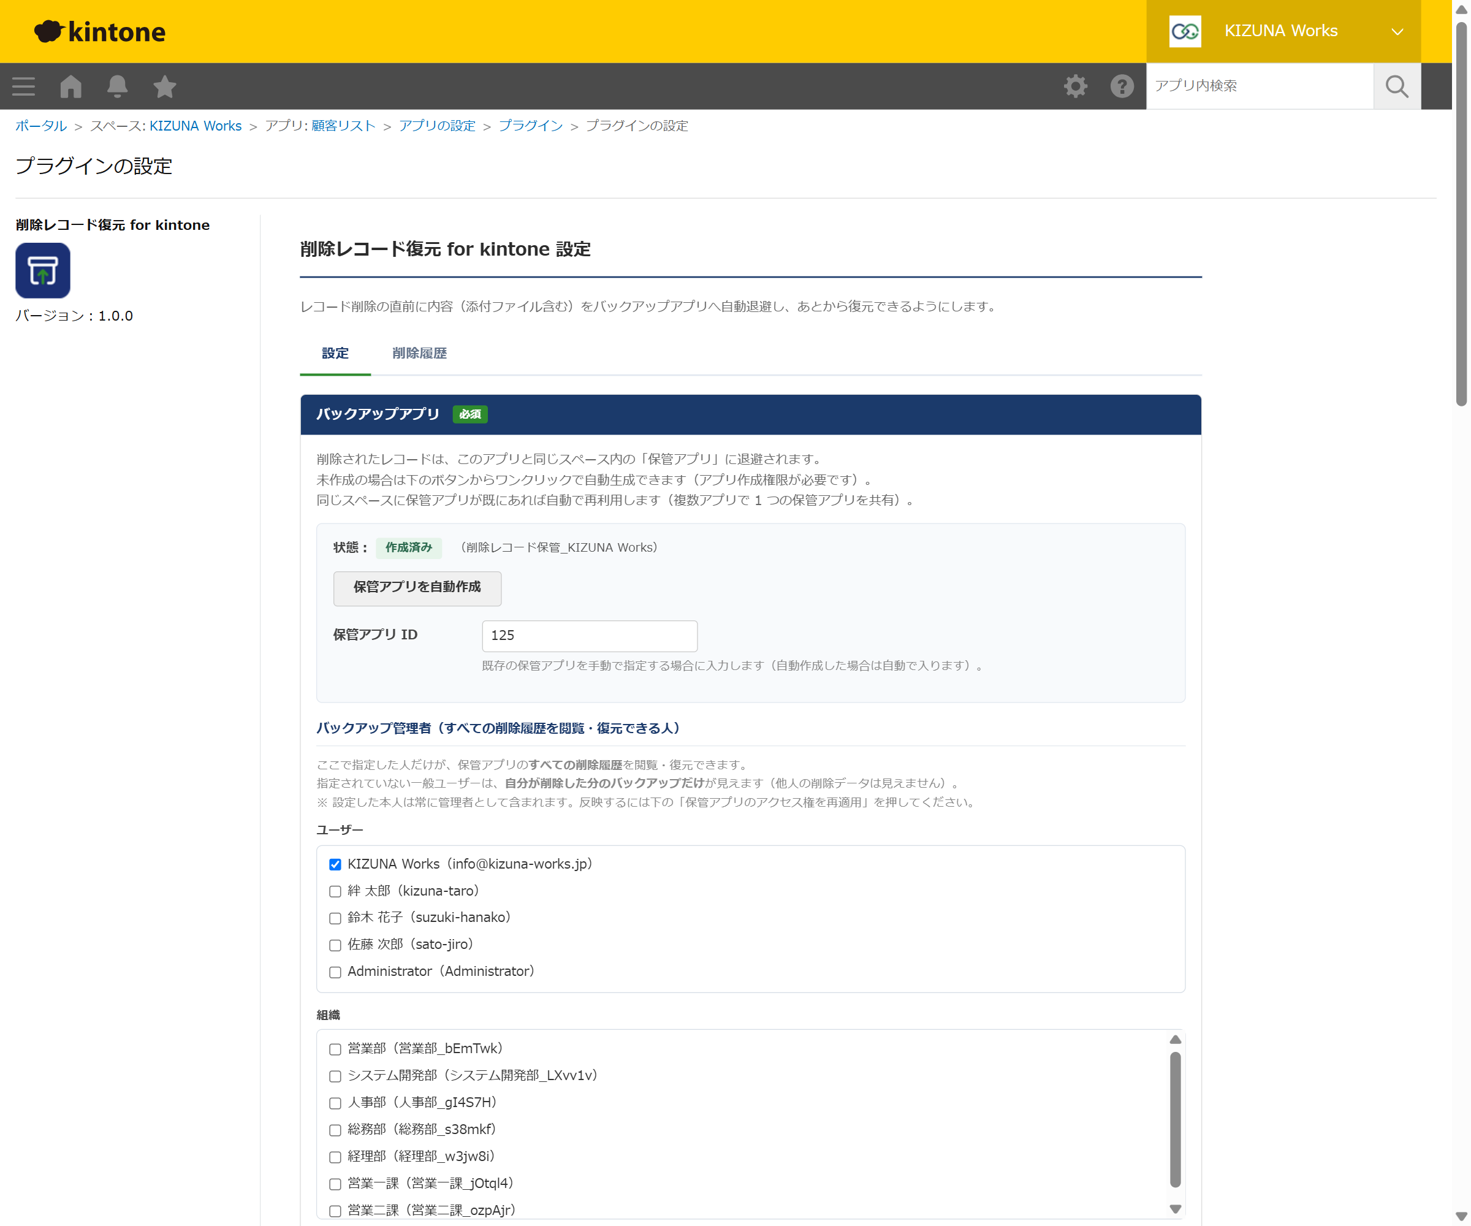Viewport: 1471px width, 1226px height.
Task: Click 削除レコード保管_KIZUNA Works status text
Action: [559, 547]
